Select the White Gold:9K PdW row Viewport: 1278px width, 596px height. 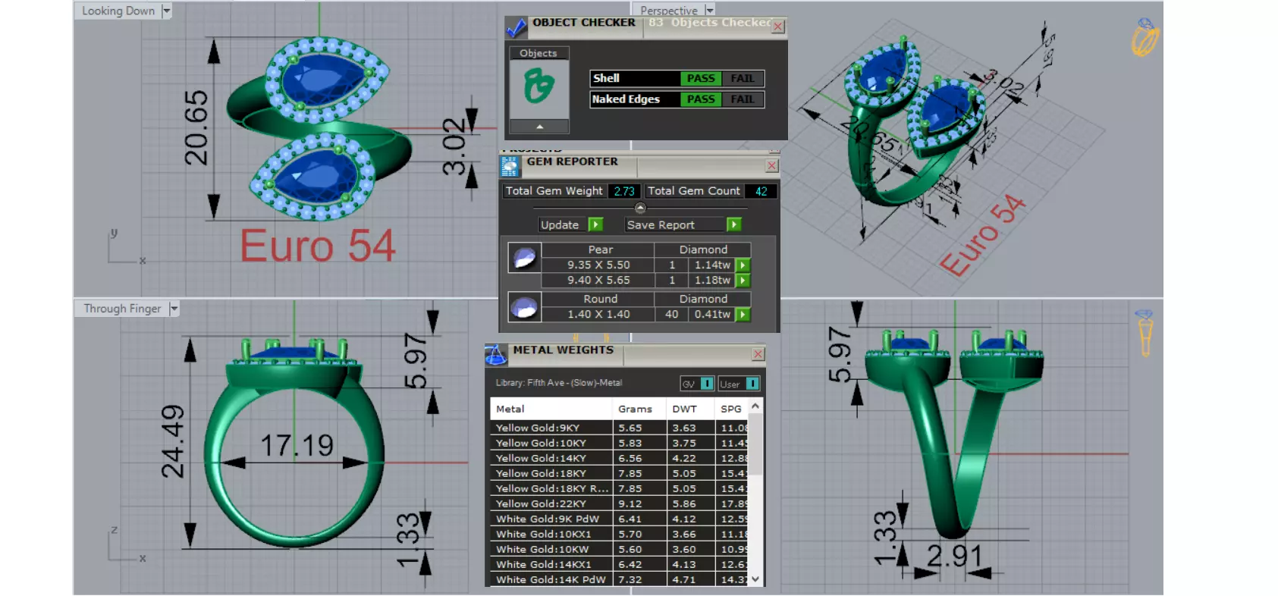pos(619,519)
